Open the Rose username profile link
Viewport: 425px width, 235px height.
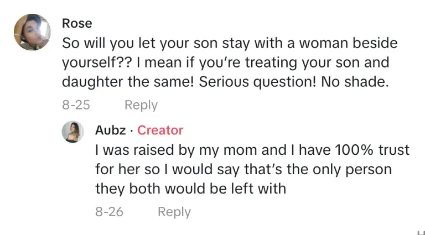[77, 23]
